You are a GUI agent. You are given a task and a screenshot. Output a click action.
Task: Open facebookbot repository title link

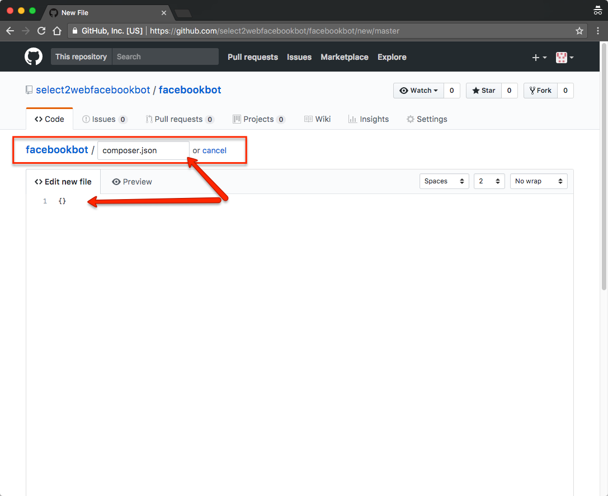[x=190, y=90]
